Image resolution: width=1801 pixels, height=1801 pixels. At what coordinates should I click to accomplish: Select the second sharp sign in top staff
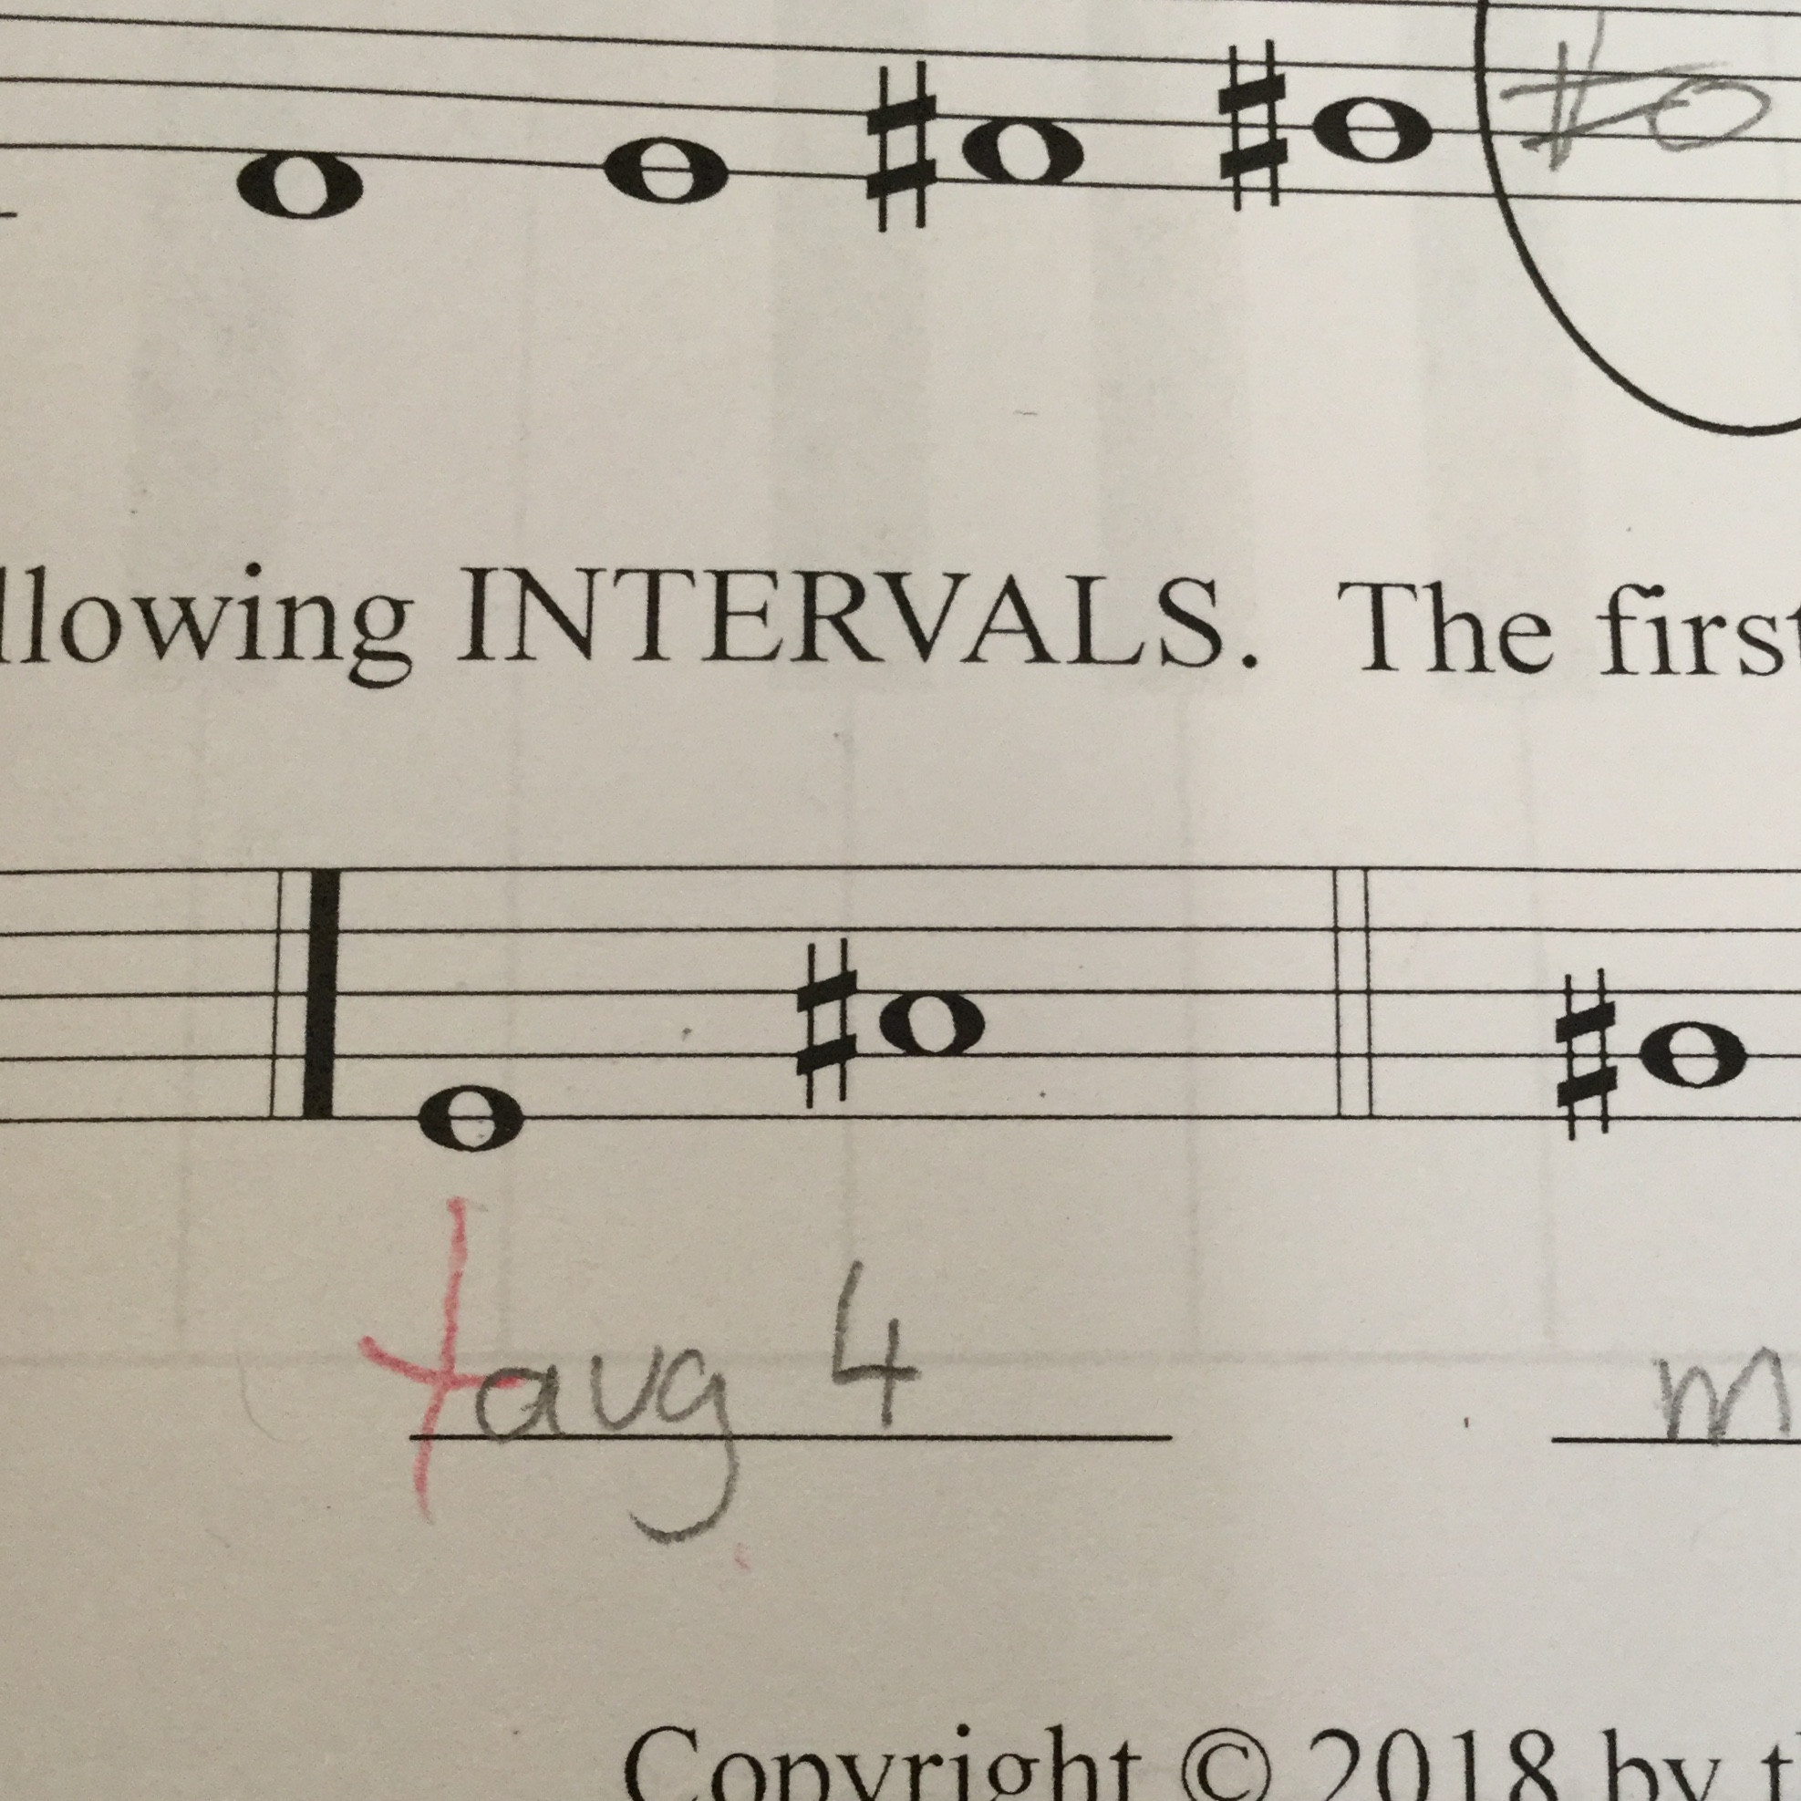(1253, 128)
